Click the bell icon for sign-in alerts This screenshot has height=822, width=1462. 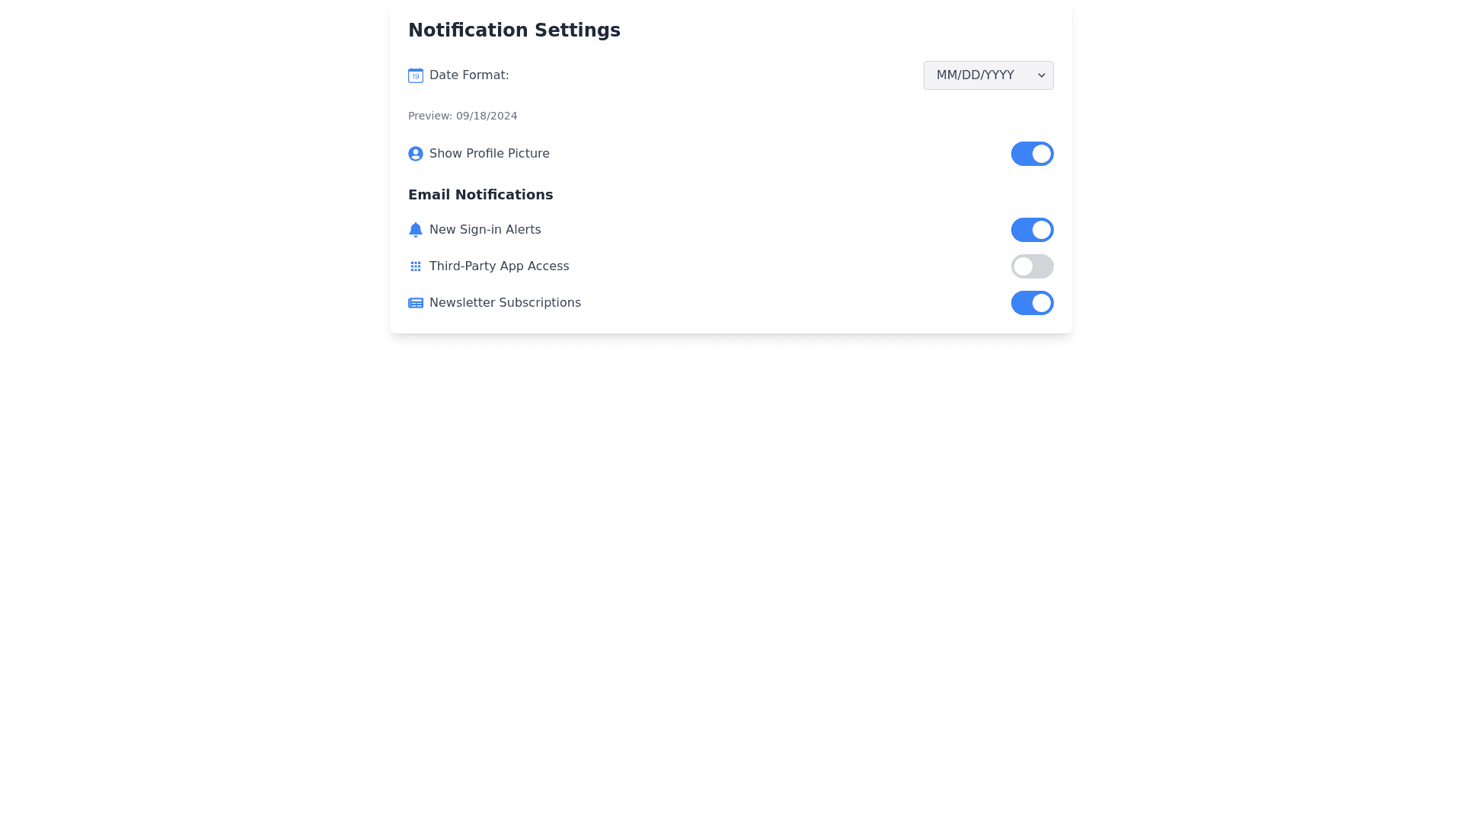click(416, 230)
